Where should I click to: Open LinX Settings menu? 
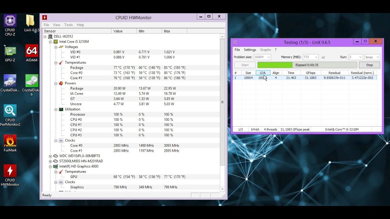tap(250, 50)
